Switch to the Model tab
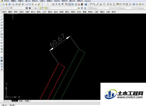Image resolution: width=146 pixels, height=106 pixels. 14,101
